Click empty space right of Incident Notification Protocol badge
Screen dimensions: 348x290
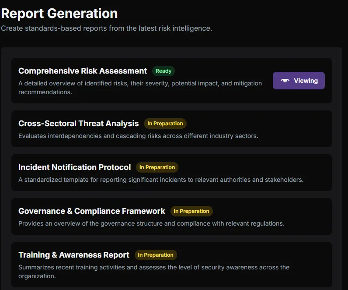pyautogui.click(x=254, y=167)
